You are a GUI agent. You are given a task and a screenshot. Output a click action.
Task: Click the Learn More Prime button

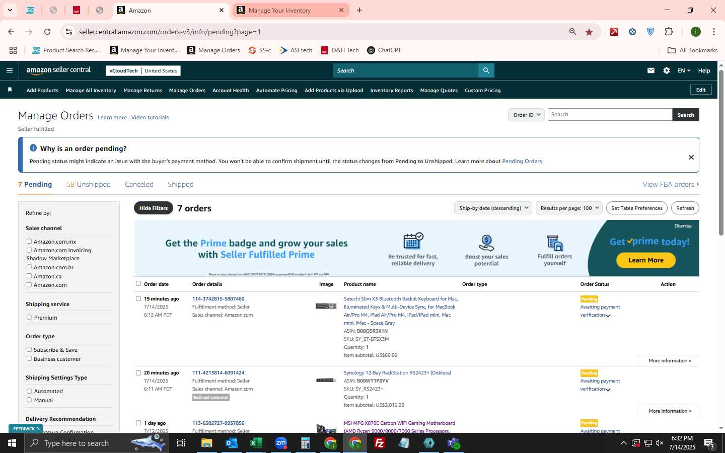point(645,260)
